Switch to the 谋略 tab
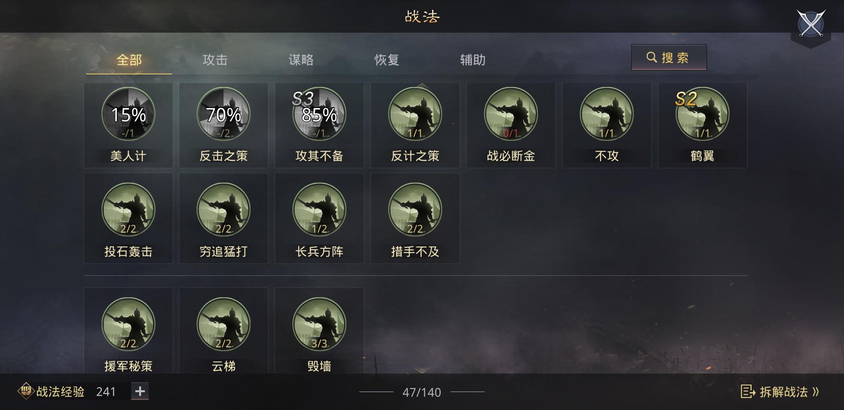The width and height of the screenshot is (844, 410). click(x=301, y=60)
